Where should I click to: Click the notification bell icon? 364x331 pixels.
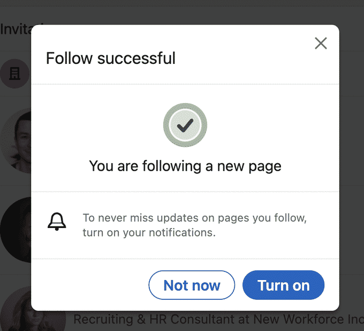pyautogui.click(x=57, y=222)
